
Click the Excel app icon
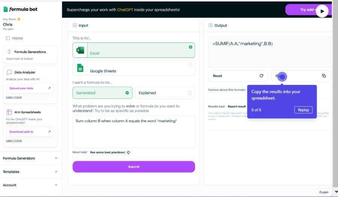pyautogui.click(x=80, y=50)
